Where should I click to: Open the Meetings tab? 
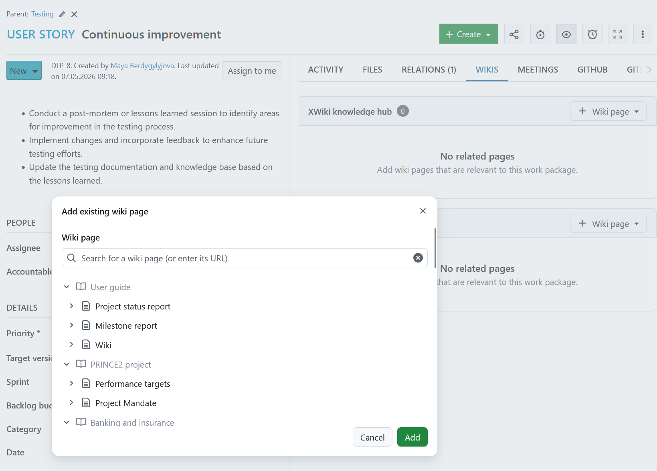(x=538, y=70)
